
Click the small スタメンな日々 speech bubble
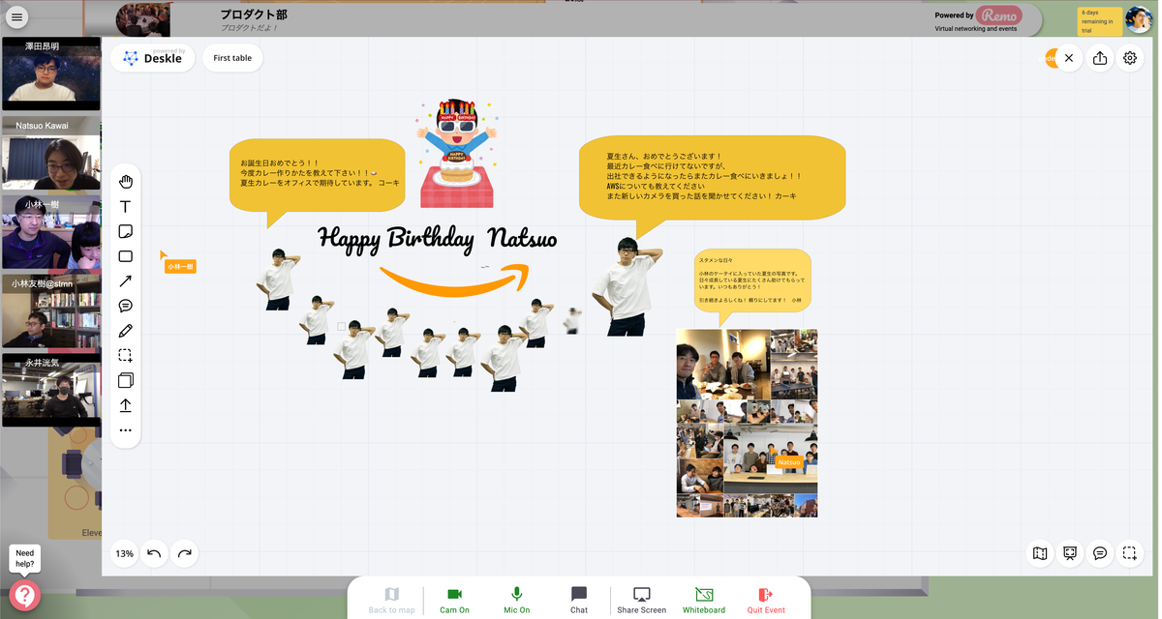(x=752, y=282)
